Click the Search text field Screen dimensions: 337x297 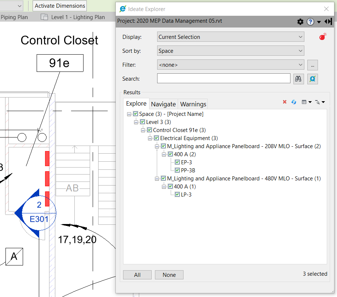[x=223, y=78]
